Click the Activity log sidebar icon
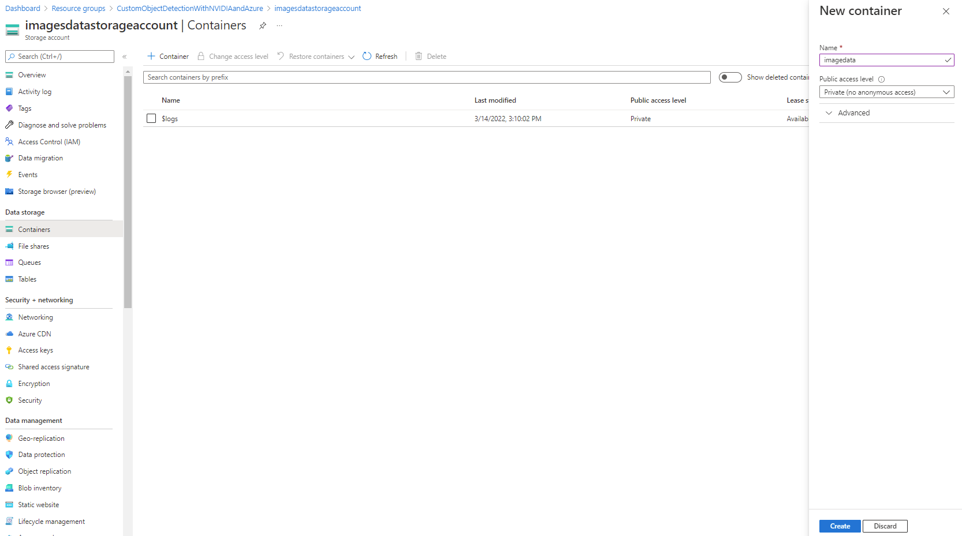The image size is (962, 536). pos(9,92)
